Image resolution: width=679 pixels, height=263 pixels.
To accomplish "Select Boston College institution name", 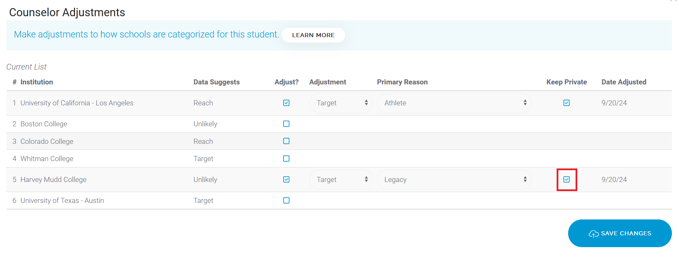I will (44, 124).
